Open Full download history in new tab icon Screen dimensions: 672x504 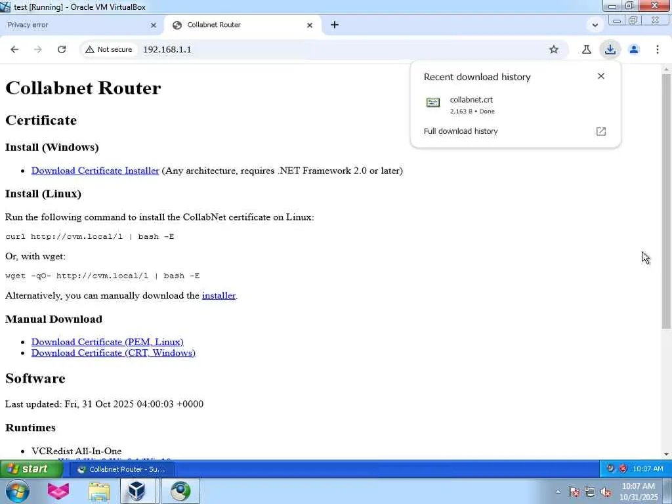pyautogui.click(x=601, y=131)
